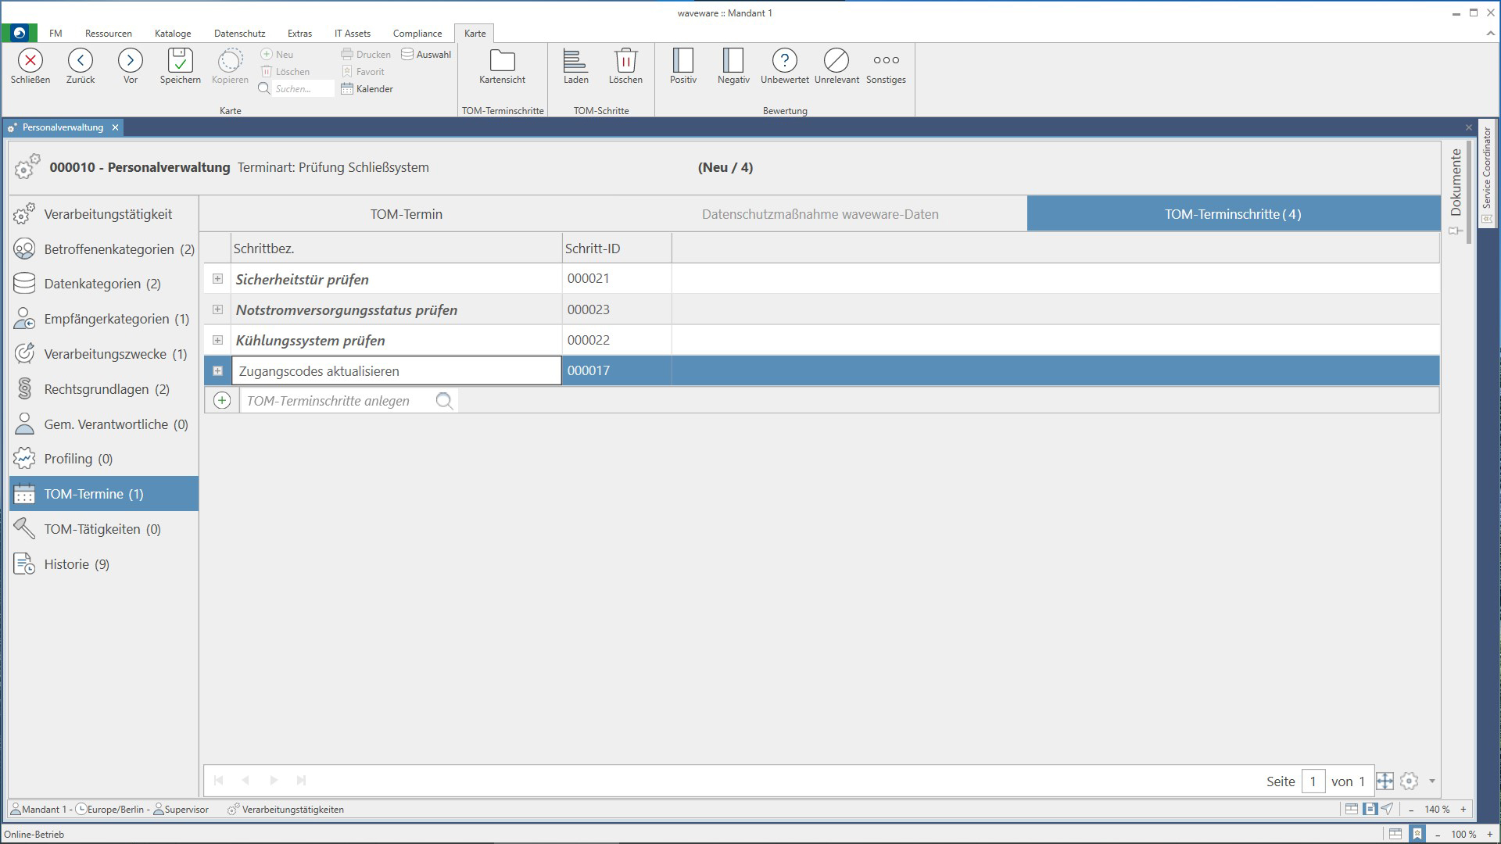Switch to the TOM-Termin tab
The image size is (1501, 844).
[406, 214]
